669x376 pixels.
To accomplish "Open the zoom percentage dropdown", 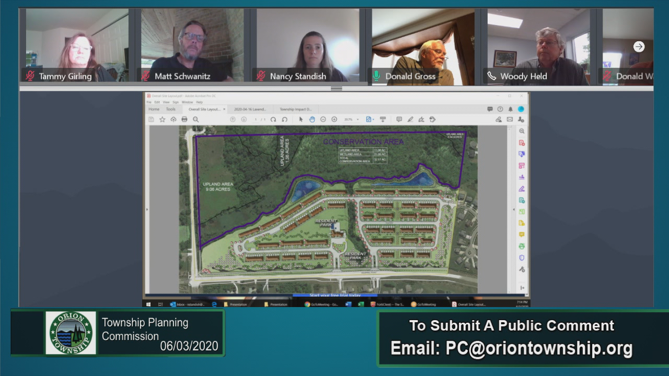I will pyautogui.click(x=357, y=120).
